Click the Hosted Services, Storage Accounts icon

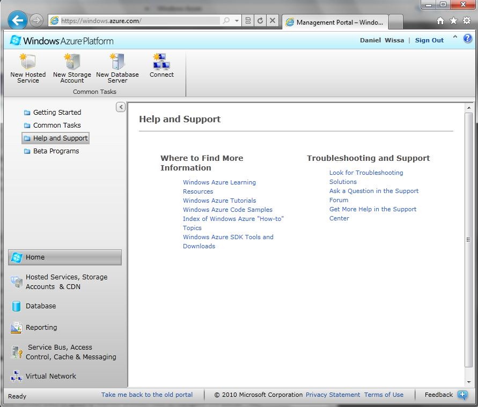point(17,282)
